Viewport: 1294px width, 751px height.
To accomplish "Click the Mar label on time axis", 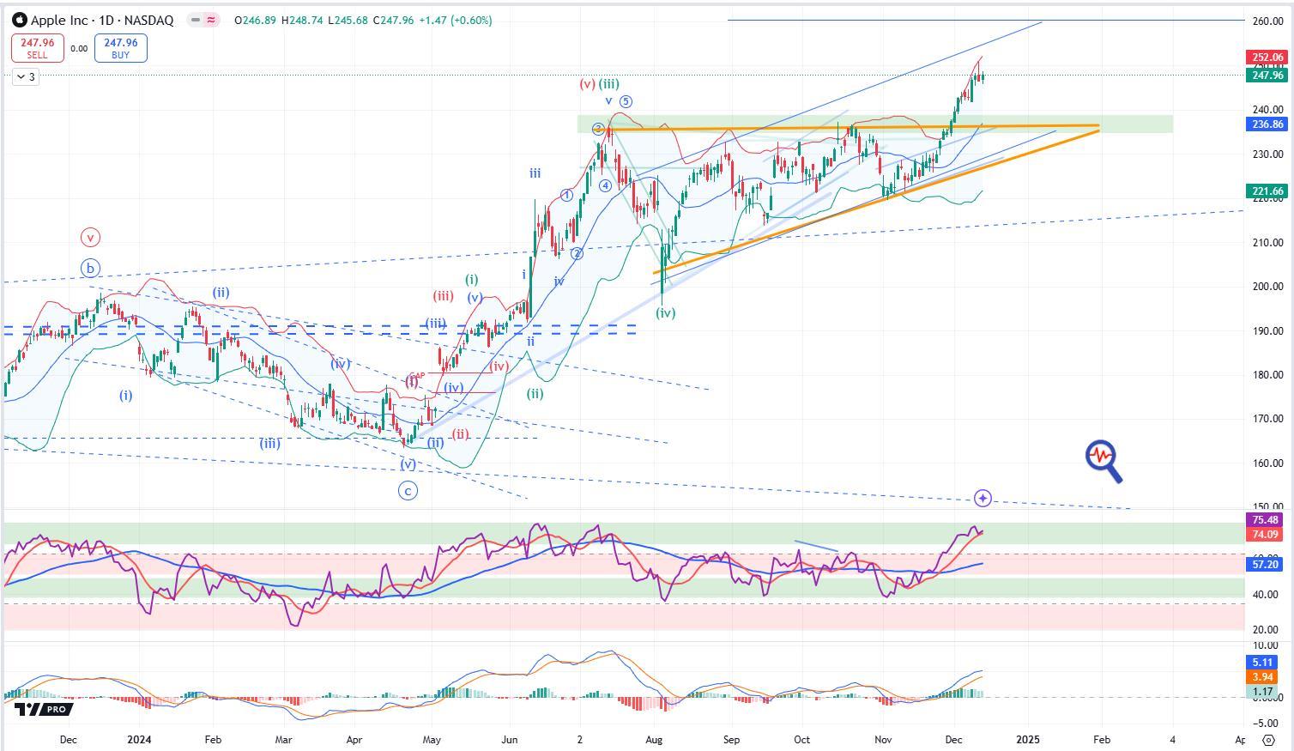I will (283, 739).
